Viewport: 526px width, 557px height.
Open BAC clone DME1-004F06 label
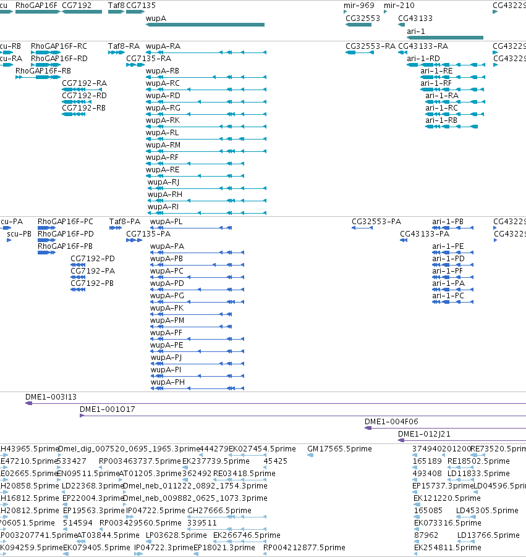point(391,421)
